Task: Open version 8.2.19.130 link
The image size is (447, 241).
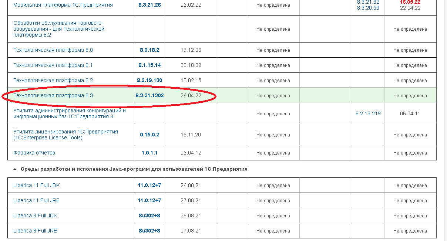Action: pyautogui.click(x=149, y=80)
